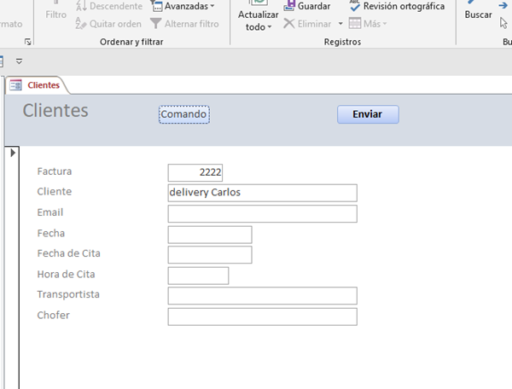This screenshot has width=512, height=389.
Task: Expand the Actualizar todo dropdown arrow
Action: click(270, 27)
